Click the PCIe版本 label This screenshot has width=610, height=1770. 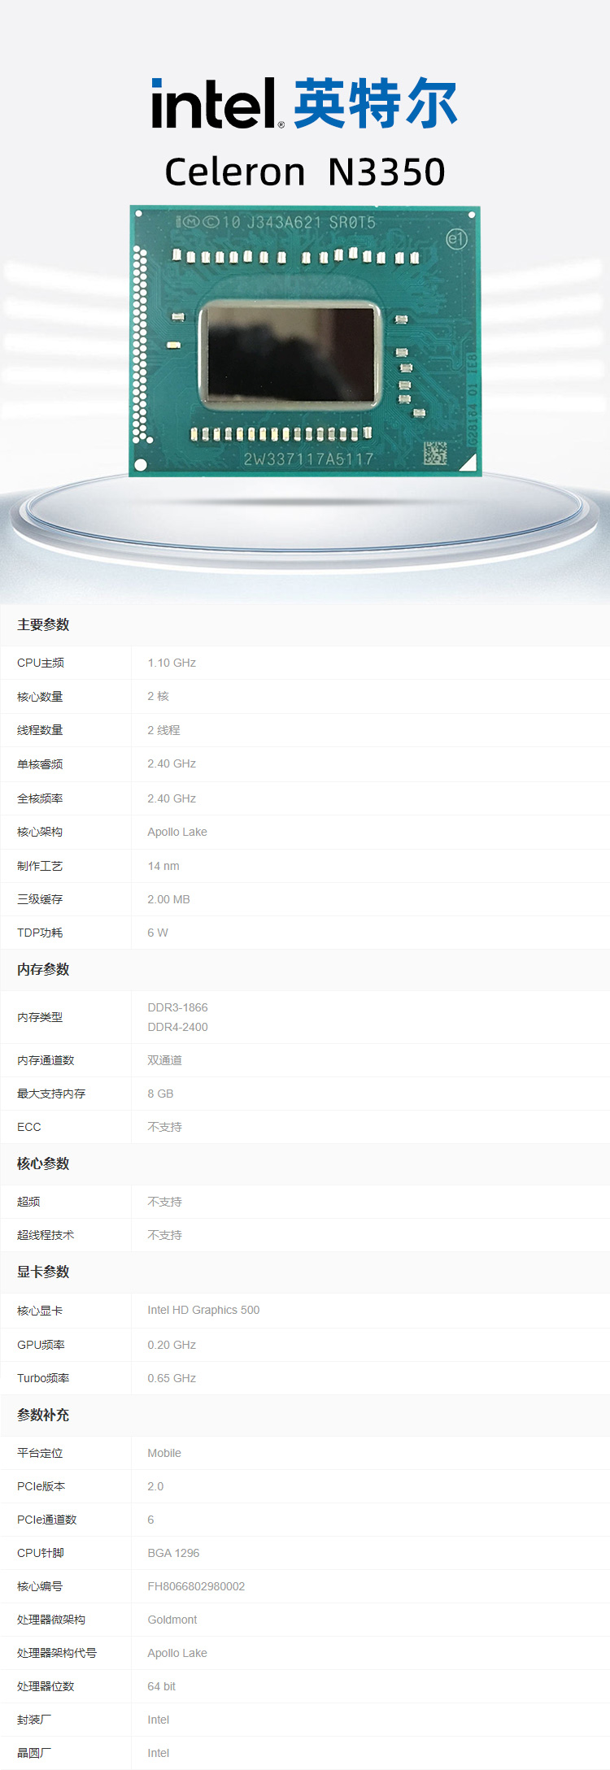pos(41,1486)
